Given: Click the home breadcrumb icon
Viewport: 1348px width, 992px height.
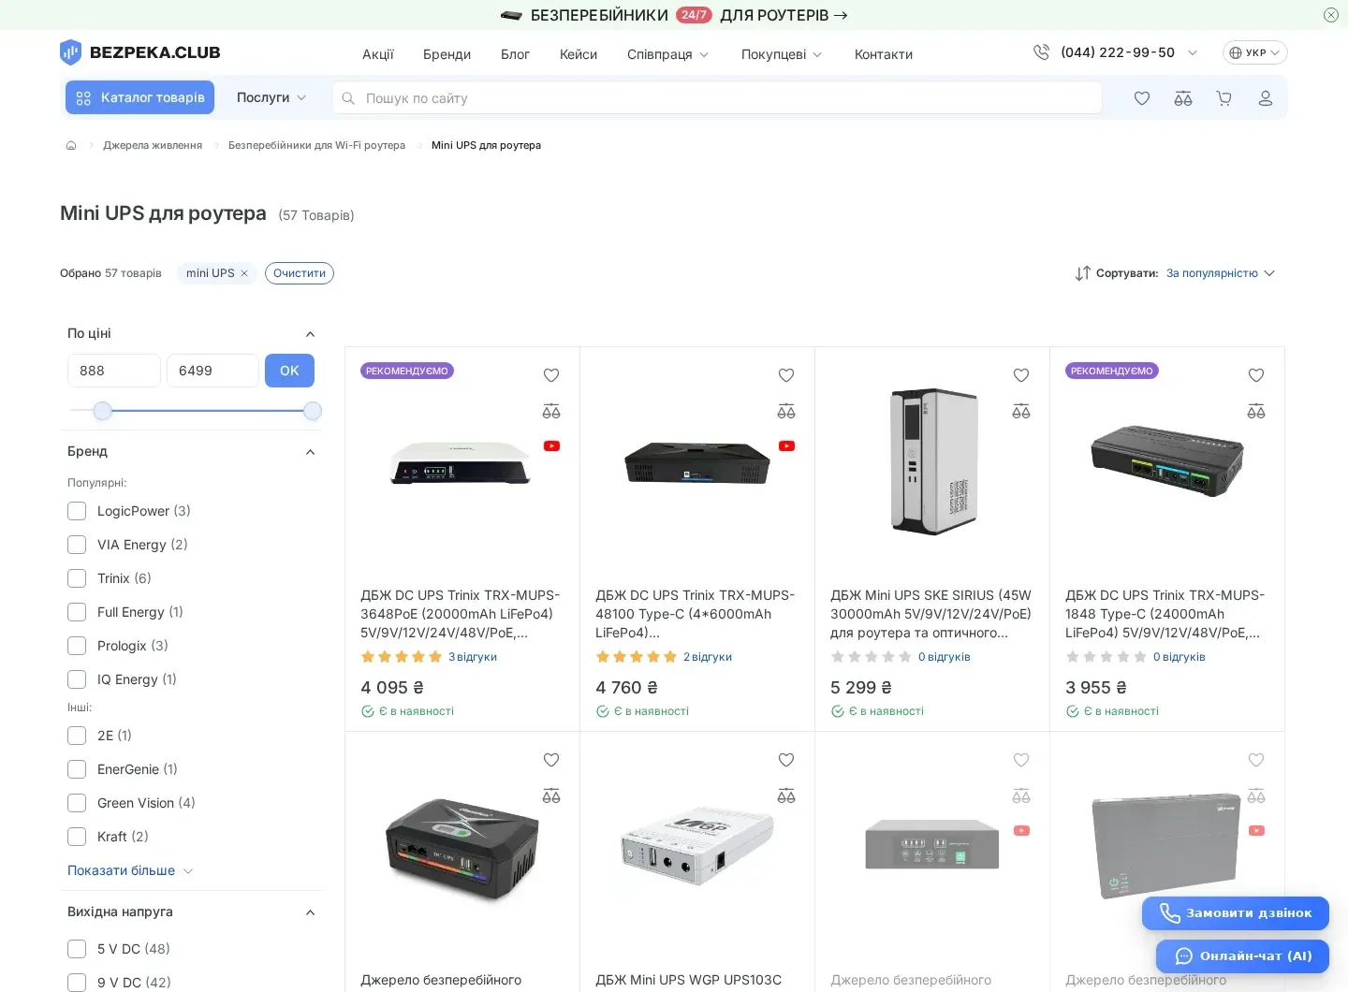Looking at the screenshot, I should pyautogui.click(x=71, y=145).
